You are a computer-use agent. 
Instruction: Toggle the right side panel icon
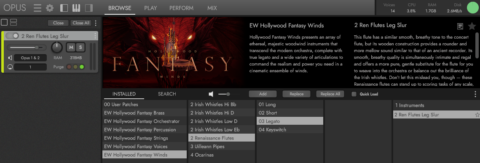(89, 8)
